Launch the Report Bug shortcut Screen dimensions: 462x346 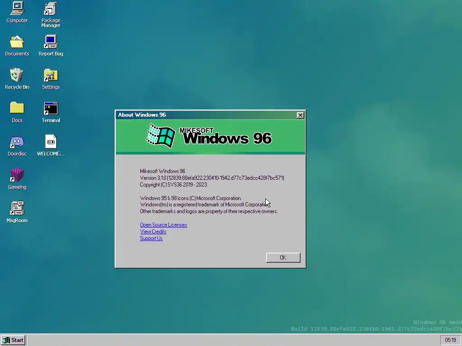tap(51, 46)
